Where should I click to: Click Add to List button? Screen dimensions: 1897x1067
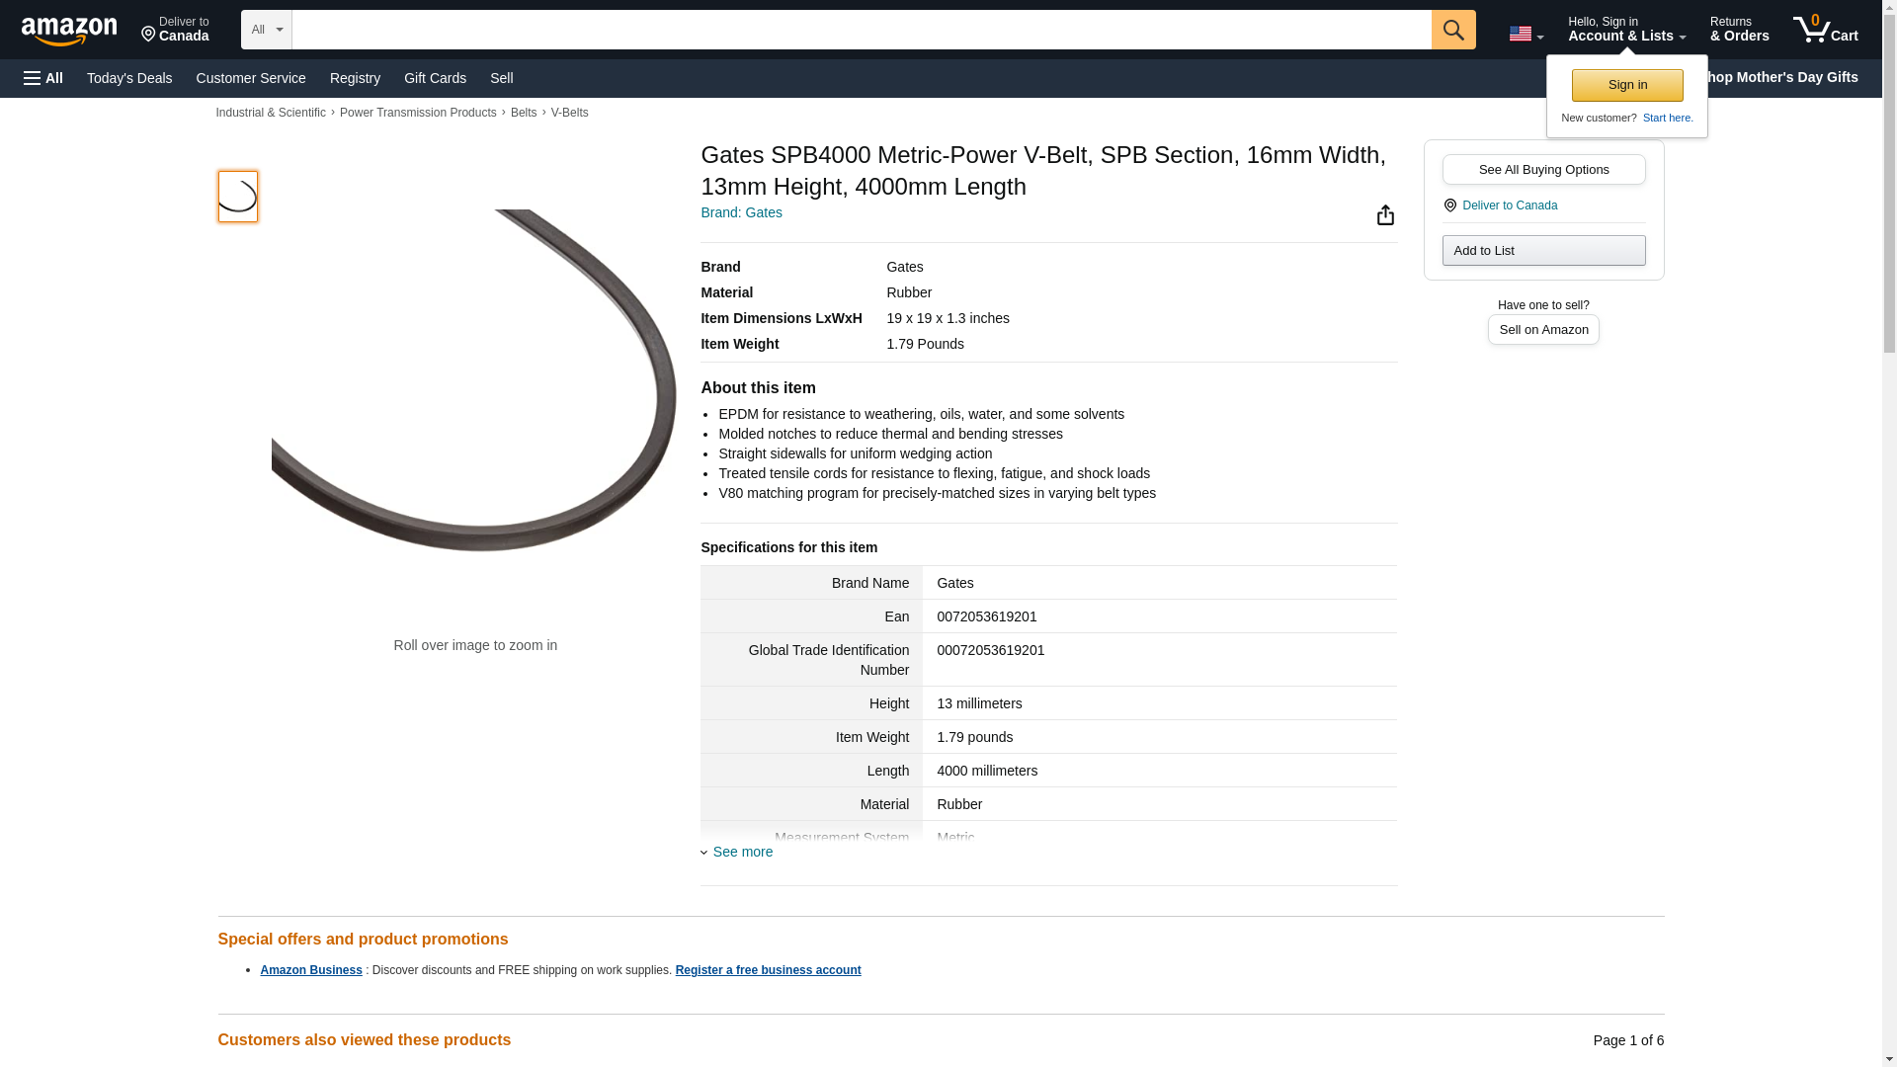click(x=1542, y=250)
